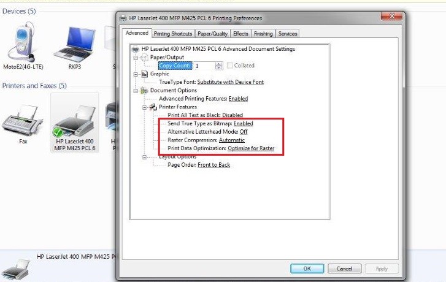Click the Copy Count number field
446x282 pixels.
pos(204,66)
